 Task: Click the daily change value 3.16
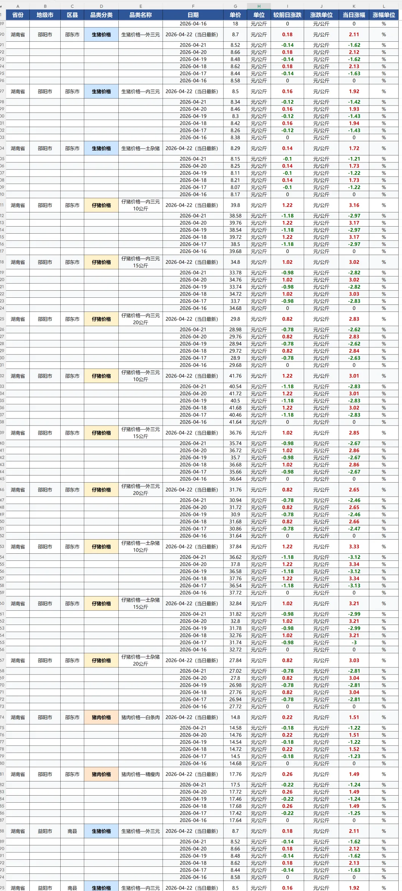click(354, 205)
